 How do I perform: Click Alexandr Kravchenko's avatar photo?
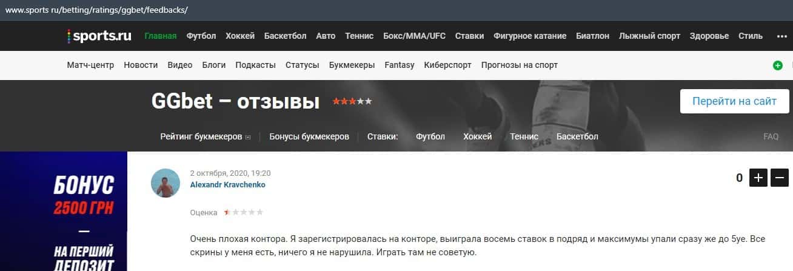(166, 183)
